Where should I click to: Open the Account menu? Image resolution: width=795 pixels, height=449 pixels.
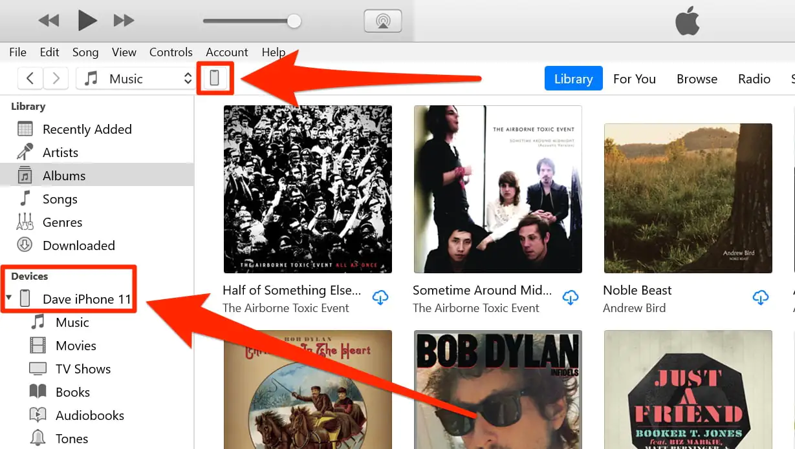(226, 52)
